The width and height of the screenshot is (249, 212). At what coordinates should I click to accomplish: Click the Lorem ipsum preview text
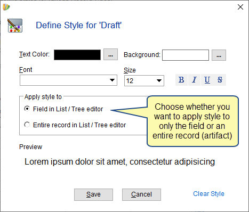[119, 162]
